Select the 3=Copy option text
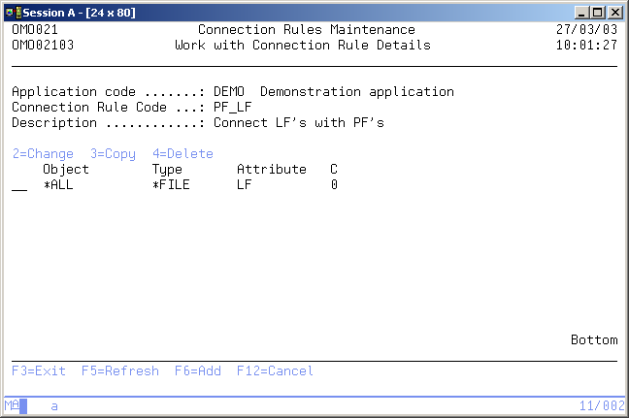The width and height of the screenshot is (629, 418). point(113,154)
